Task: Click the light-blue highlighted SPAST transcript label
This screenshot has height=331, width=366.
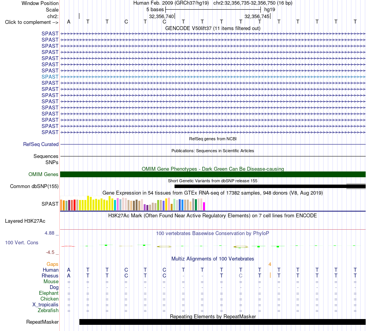Action: (x=50, y=77)
